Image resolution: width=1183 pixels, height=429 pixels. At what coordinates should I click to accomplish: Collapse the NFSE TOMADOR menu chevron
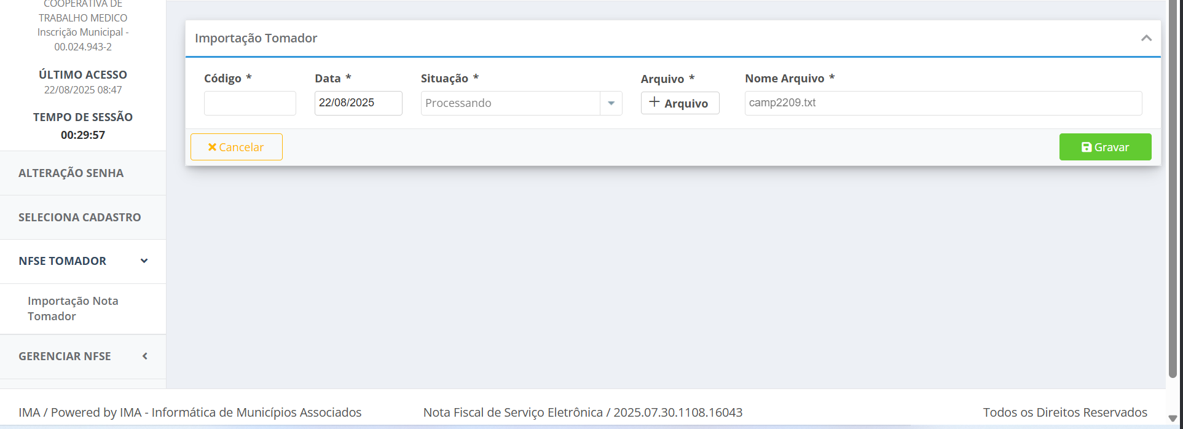click(x=144, y=261)
